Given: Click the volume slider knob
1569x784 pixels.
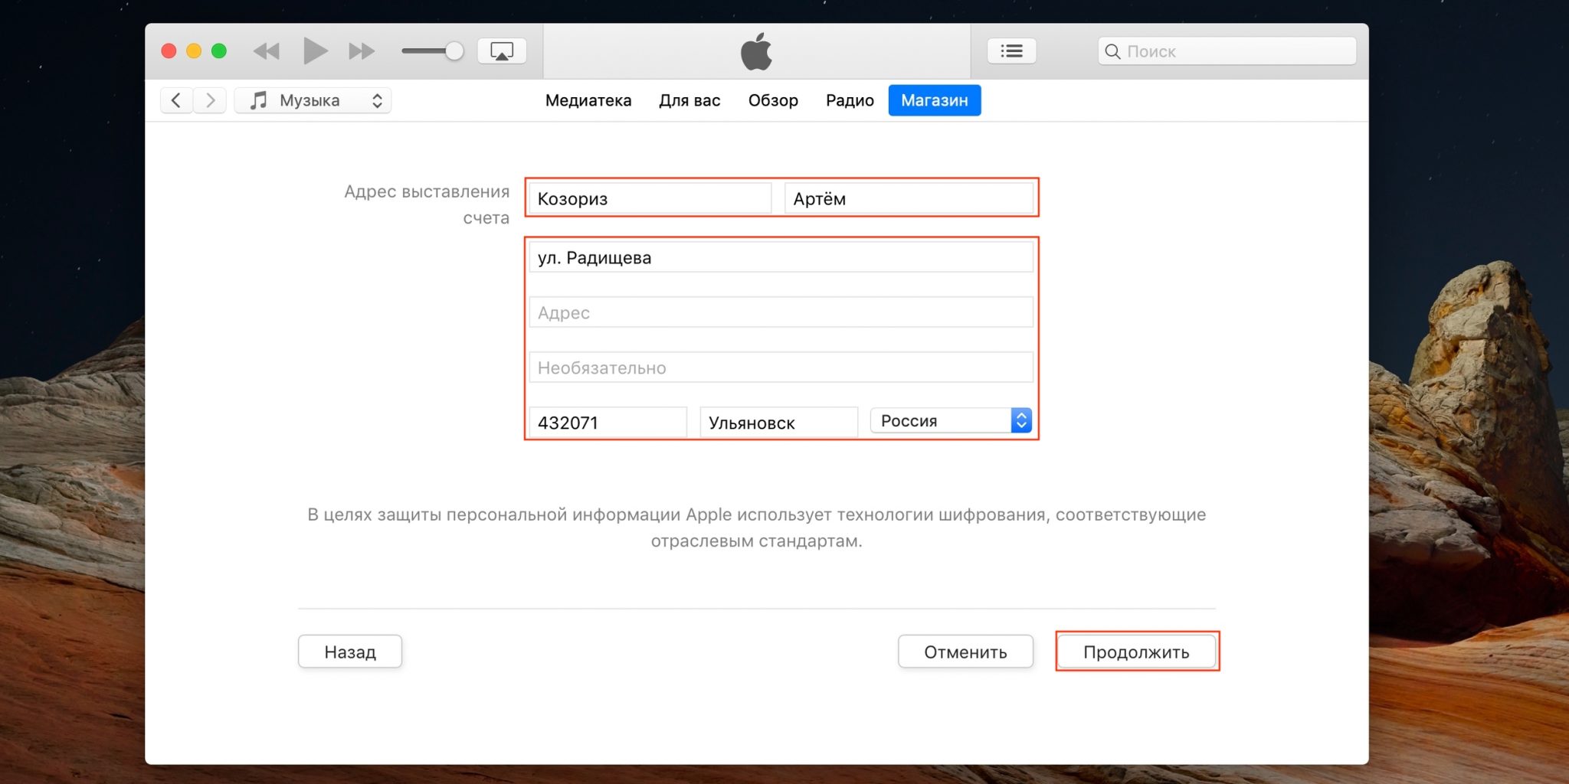Looking at the screenshot, I should (x=454, y=51).
